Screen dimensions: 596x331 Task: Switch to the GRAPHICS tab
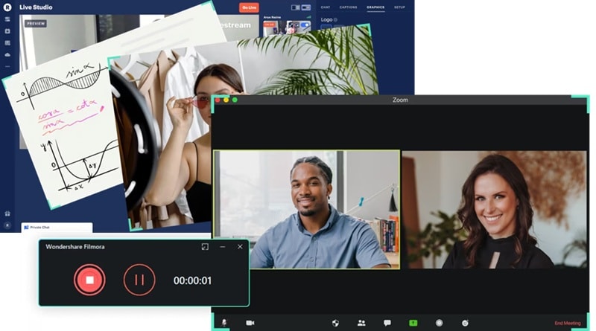tap(375, 7)
